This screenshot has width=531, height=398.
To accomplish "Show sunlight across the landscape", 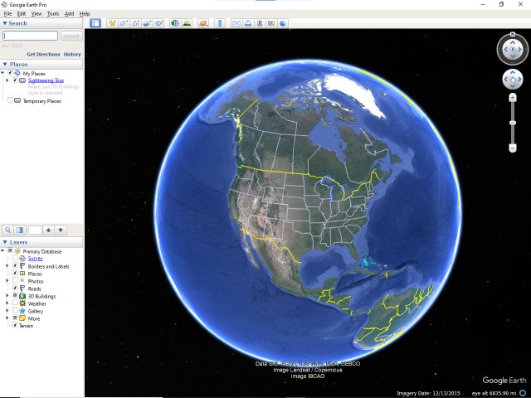I will coord(187,23).
